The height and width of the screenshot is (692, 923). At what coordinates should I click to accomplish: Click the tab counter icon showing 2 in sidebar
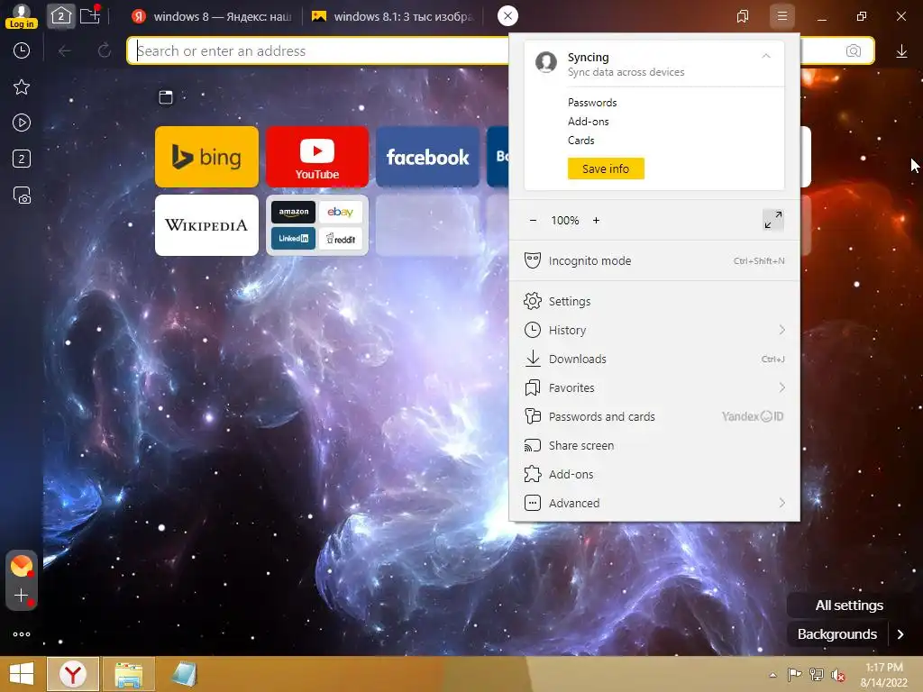point(22,159)
